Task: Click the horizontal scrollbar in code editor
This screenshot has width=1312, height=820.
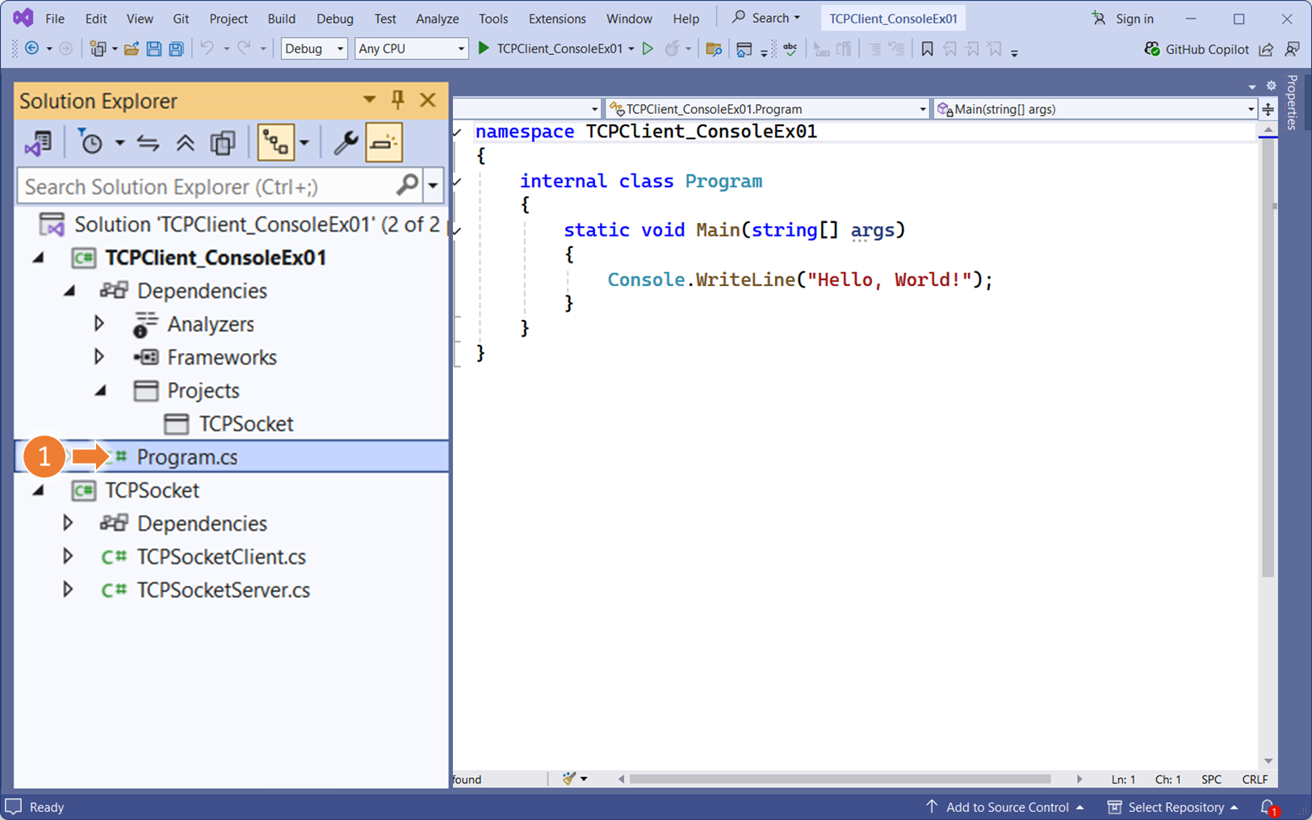Action: (x=840, y=779)
